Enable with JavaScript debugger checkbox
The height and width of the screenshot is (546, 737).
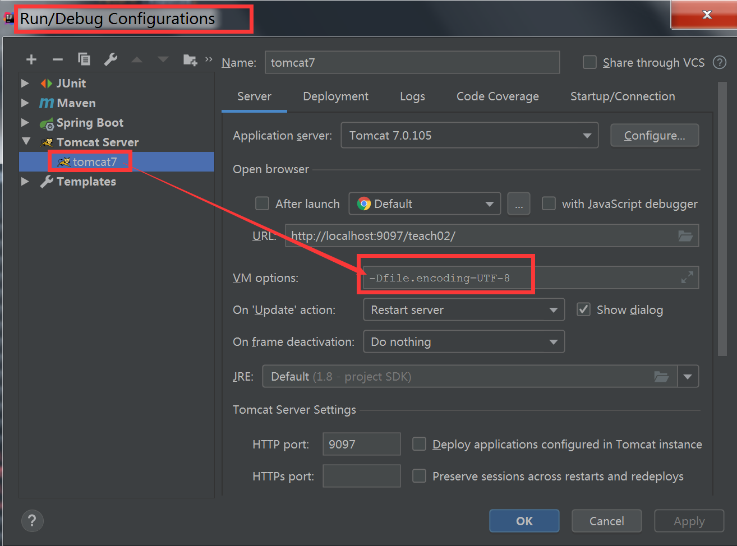pos(549,203)
